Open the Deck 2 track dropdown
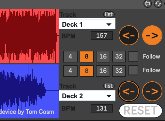This screenshot has width=165, height=121. click(87, 96)
